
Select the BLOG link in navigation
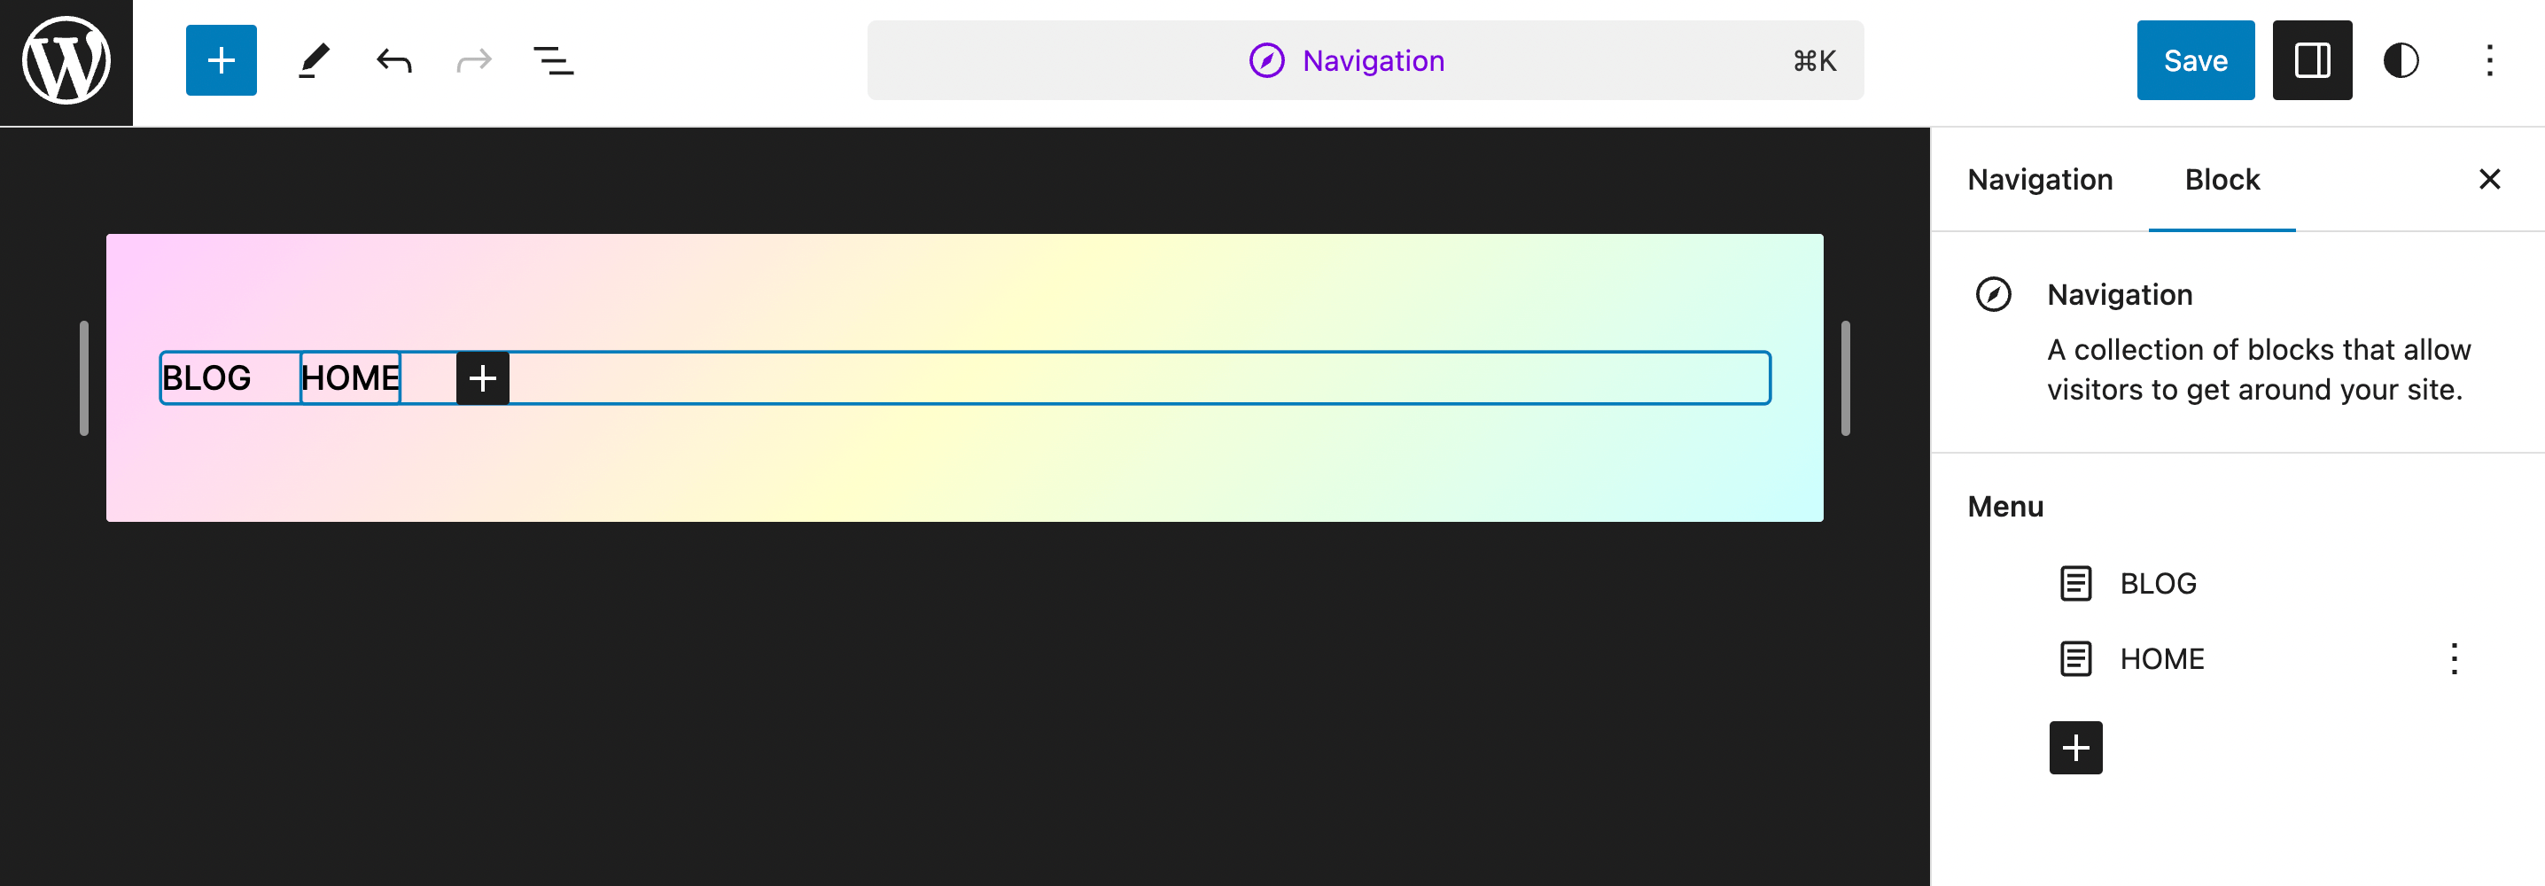[207, 377]
